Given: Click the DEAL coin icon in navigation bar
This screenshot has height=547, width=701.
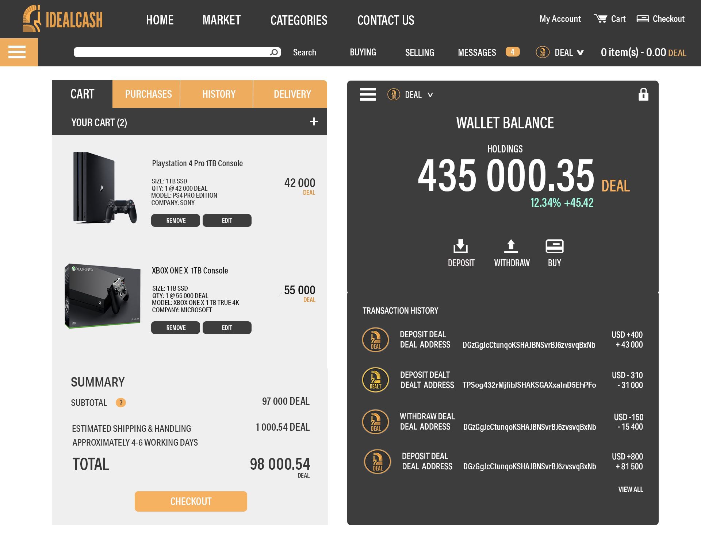Looking at the screenshot, I should point(543,52).
